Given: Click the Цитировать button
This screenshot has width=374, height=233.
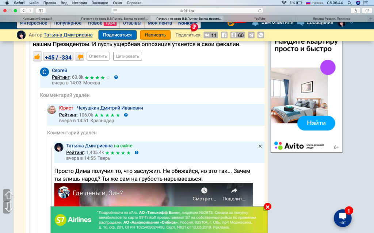Looking at the screenshot, I should pyautogui.click(x=127, y=56).
